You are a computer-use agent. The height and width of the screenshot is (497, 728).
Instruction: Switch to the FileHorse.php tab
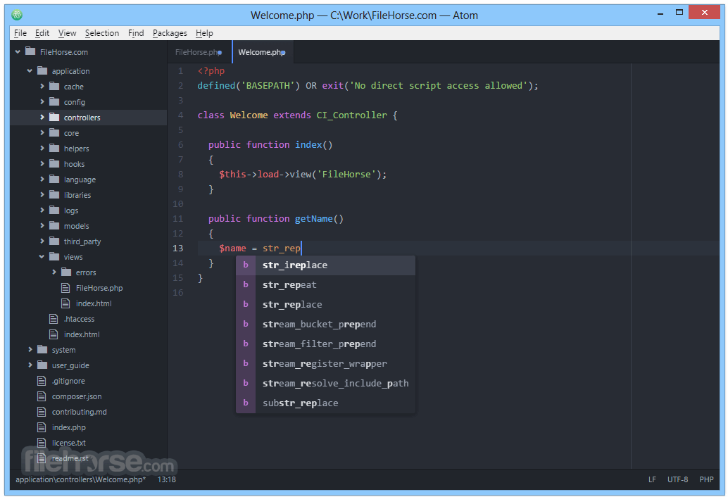(198, 52)
